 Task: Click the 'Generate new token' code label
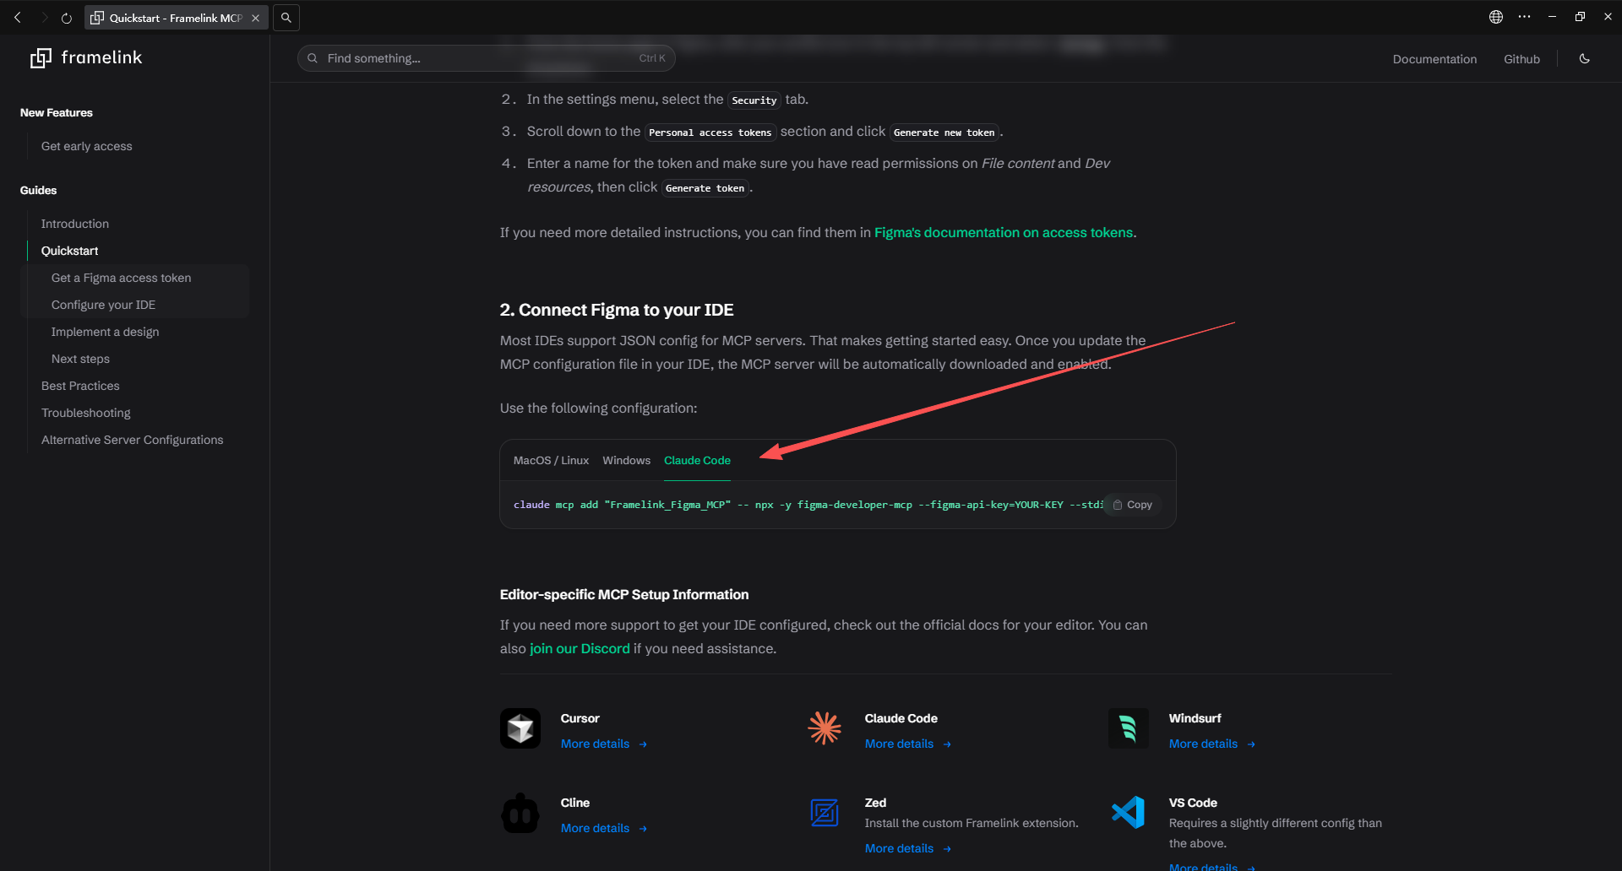pyautogui.click(x=944, y=133)
